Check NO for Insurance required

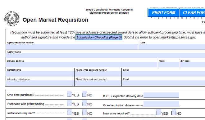[174, 113]
